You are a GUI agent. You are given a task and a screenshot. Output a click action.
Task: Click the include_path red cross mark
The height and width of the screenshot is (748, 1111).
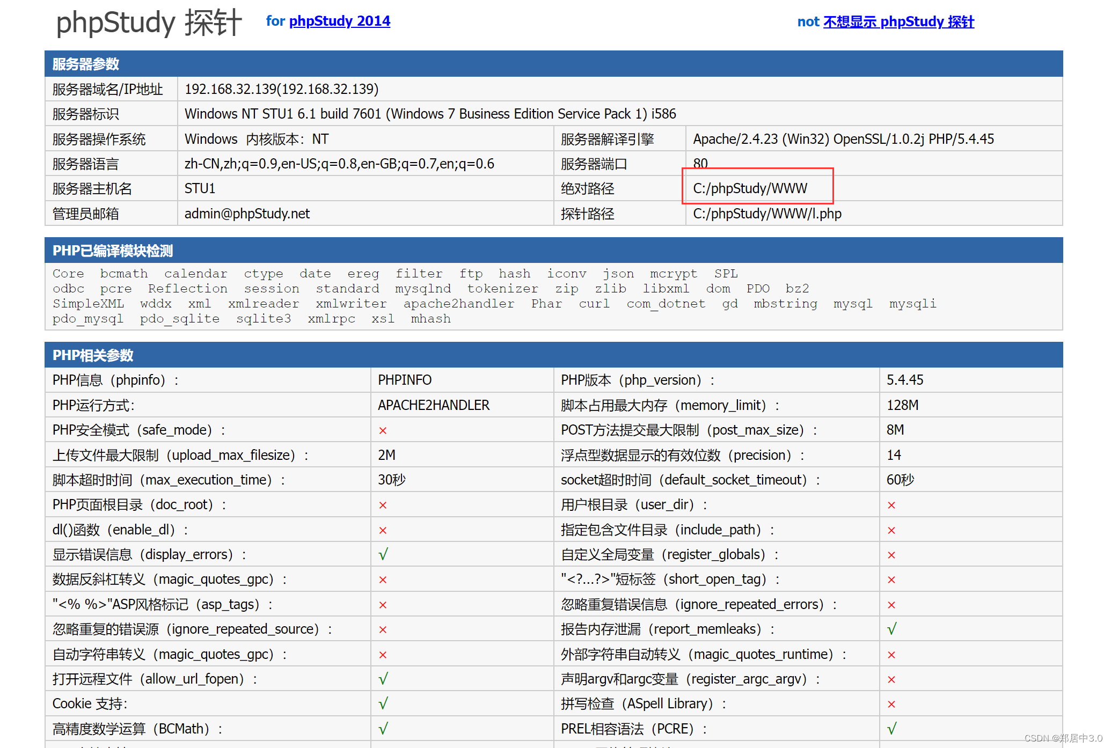pyautogui.click(x=891, y=530)
